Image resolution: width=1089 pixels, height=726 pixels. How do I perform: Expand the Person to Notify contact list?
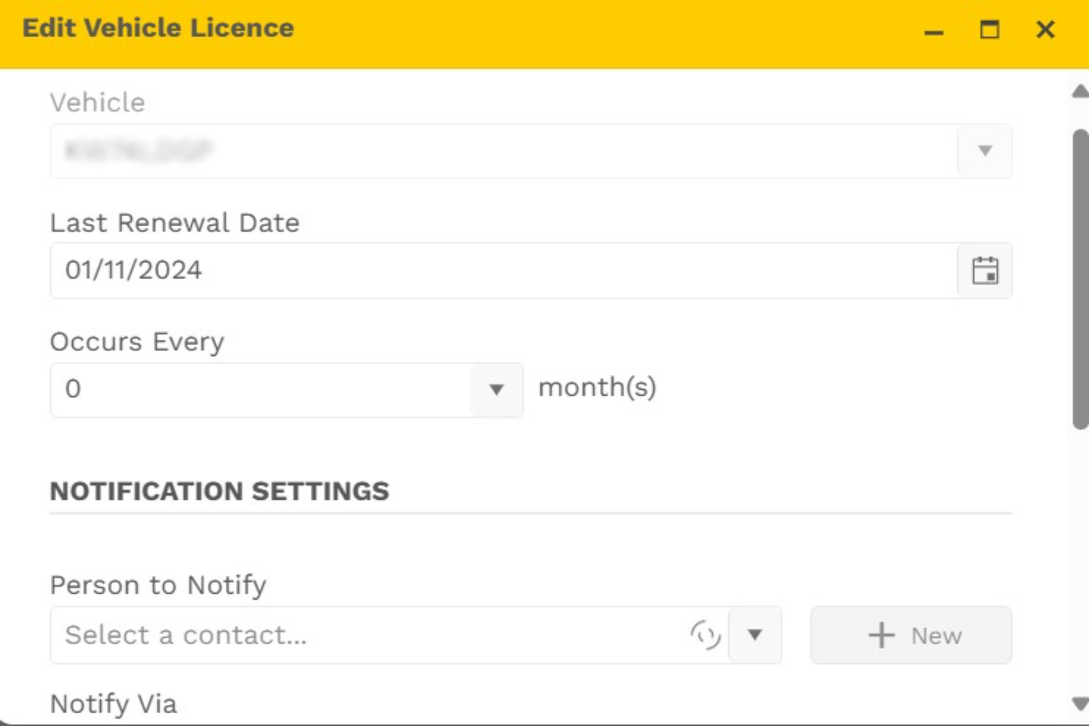[755, 635]
